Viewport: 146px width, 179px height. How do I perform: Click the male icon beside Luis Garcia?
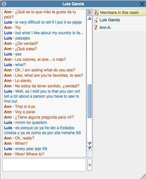click(x=96, y=20)
